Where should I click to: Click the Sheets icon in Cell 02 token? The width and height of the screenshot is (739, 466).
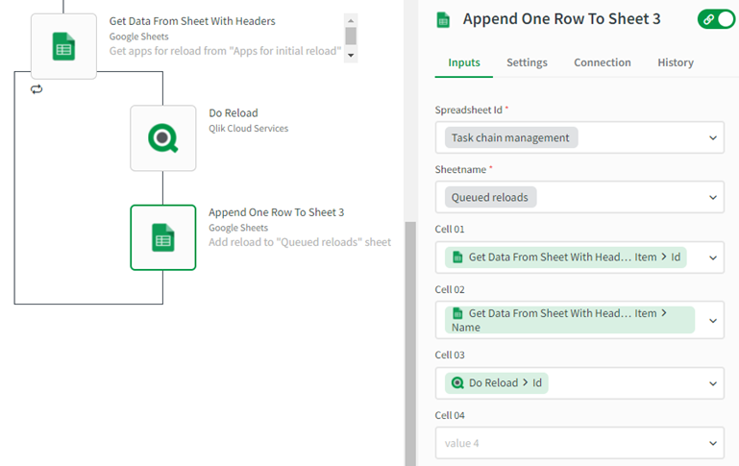(x=457, y=313)
